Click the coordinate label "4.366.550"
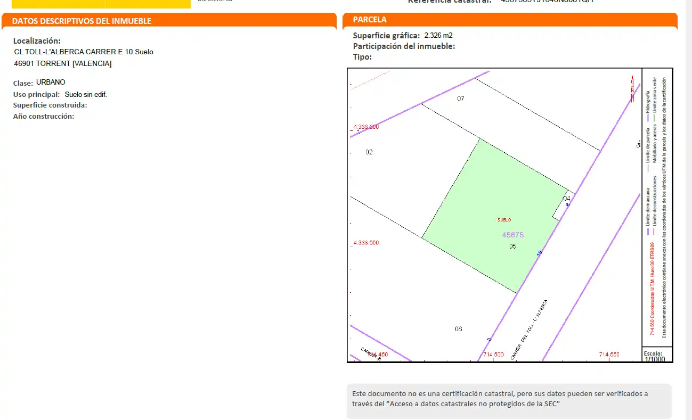The image size is (692, 420). (365, 243)
